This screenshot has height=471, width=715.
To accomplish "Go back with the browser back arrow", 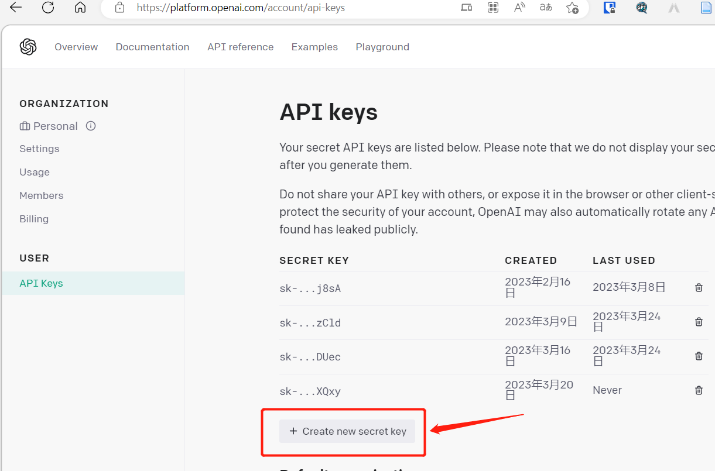I will pos(16,8).
